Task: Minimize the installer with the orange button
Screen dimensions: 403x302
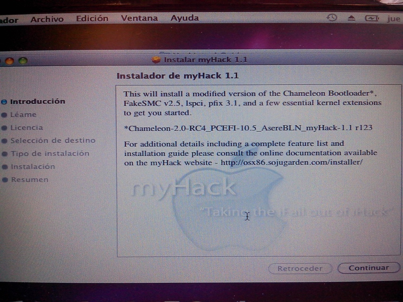Action: pos(10,61)
